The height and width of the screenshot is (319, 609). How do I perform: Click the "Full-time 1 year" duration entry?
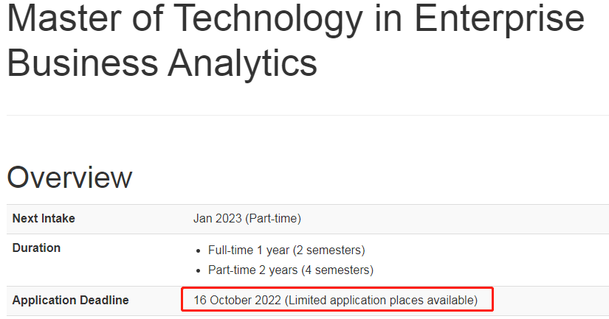(249, 250)
